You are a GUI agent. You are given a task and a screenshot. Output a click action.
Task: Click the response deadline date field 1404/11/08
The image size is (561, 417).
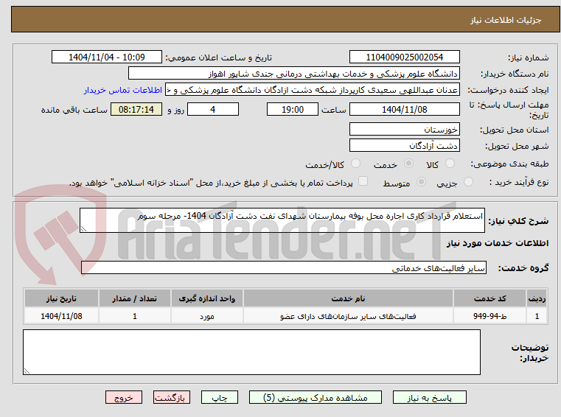(404, 110)
